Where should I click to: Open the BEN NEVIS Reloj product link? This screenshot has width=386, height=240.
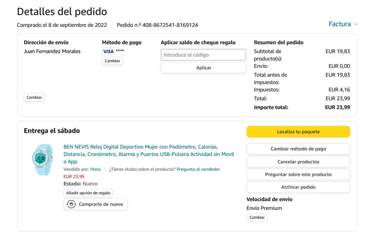click(x=149, y=154)
